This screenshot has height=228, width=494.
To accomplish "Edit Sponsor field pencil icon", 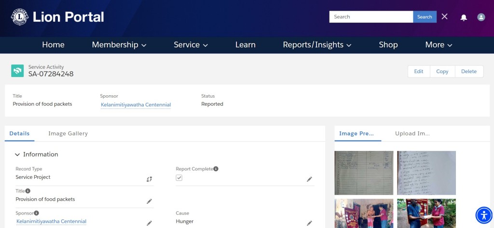I will pyautogui.click(x=150, y=223).
